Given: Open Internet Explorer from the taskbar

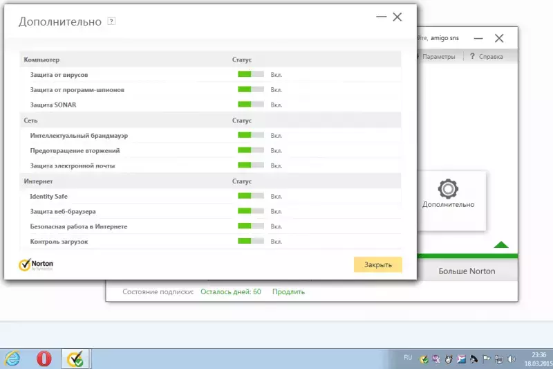Looking at the screenshot, I should 12,359.
